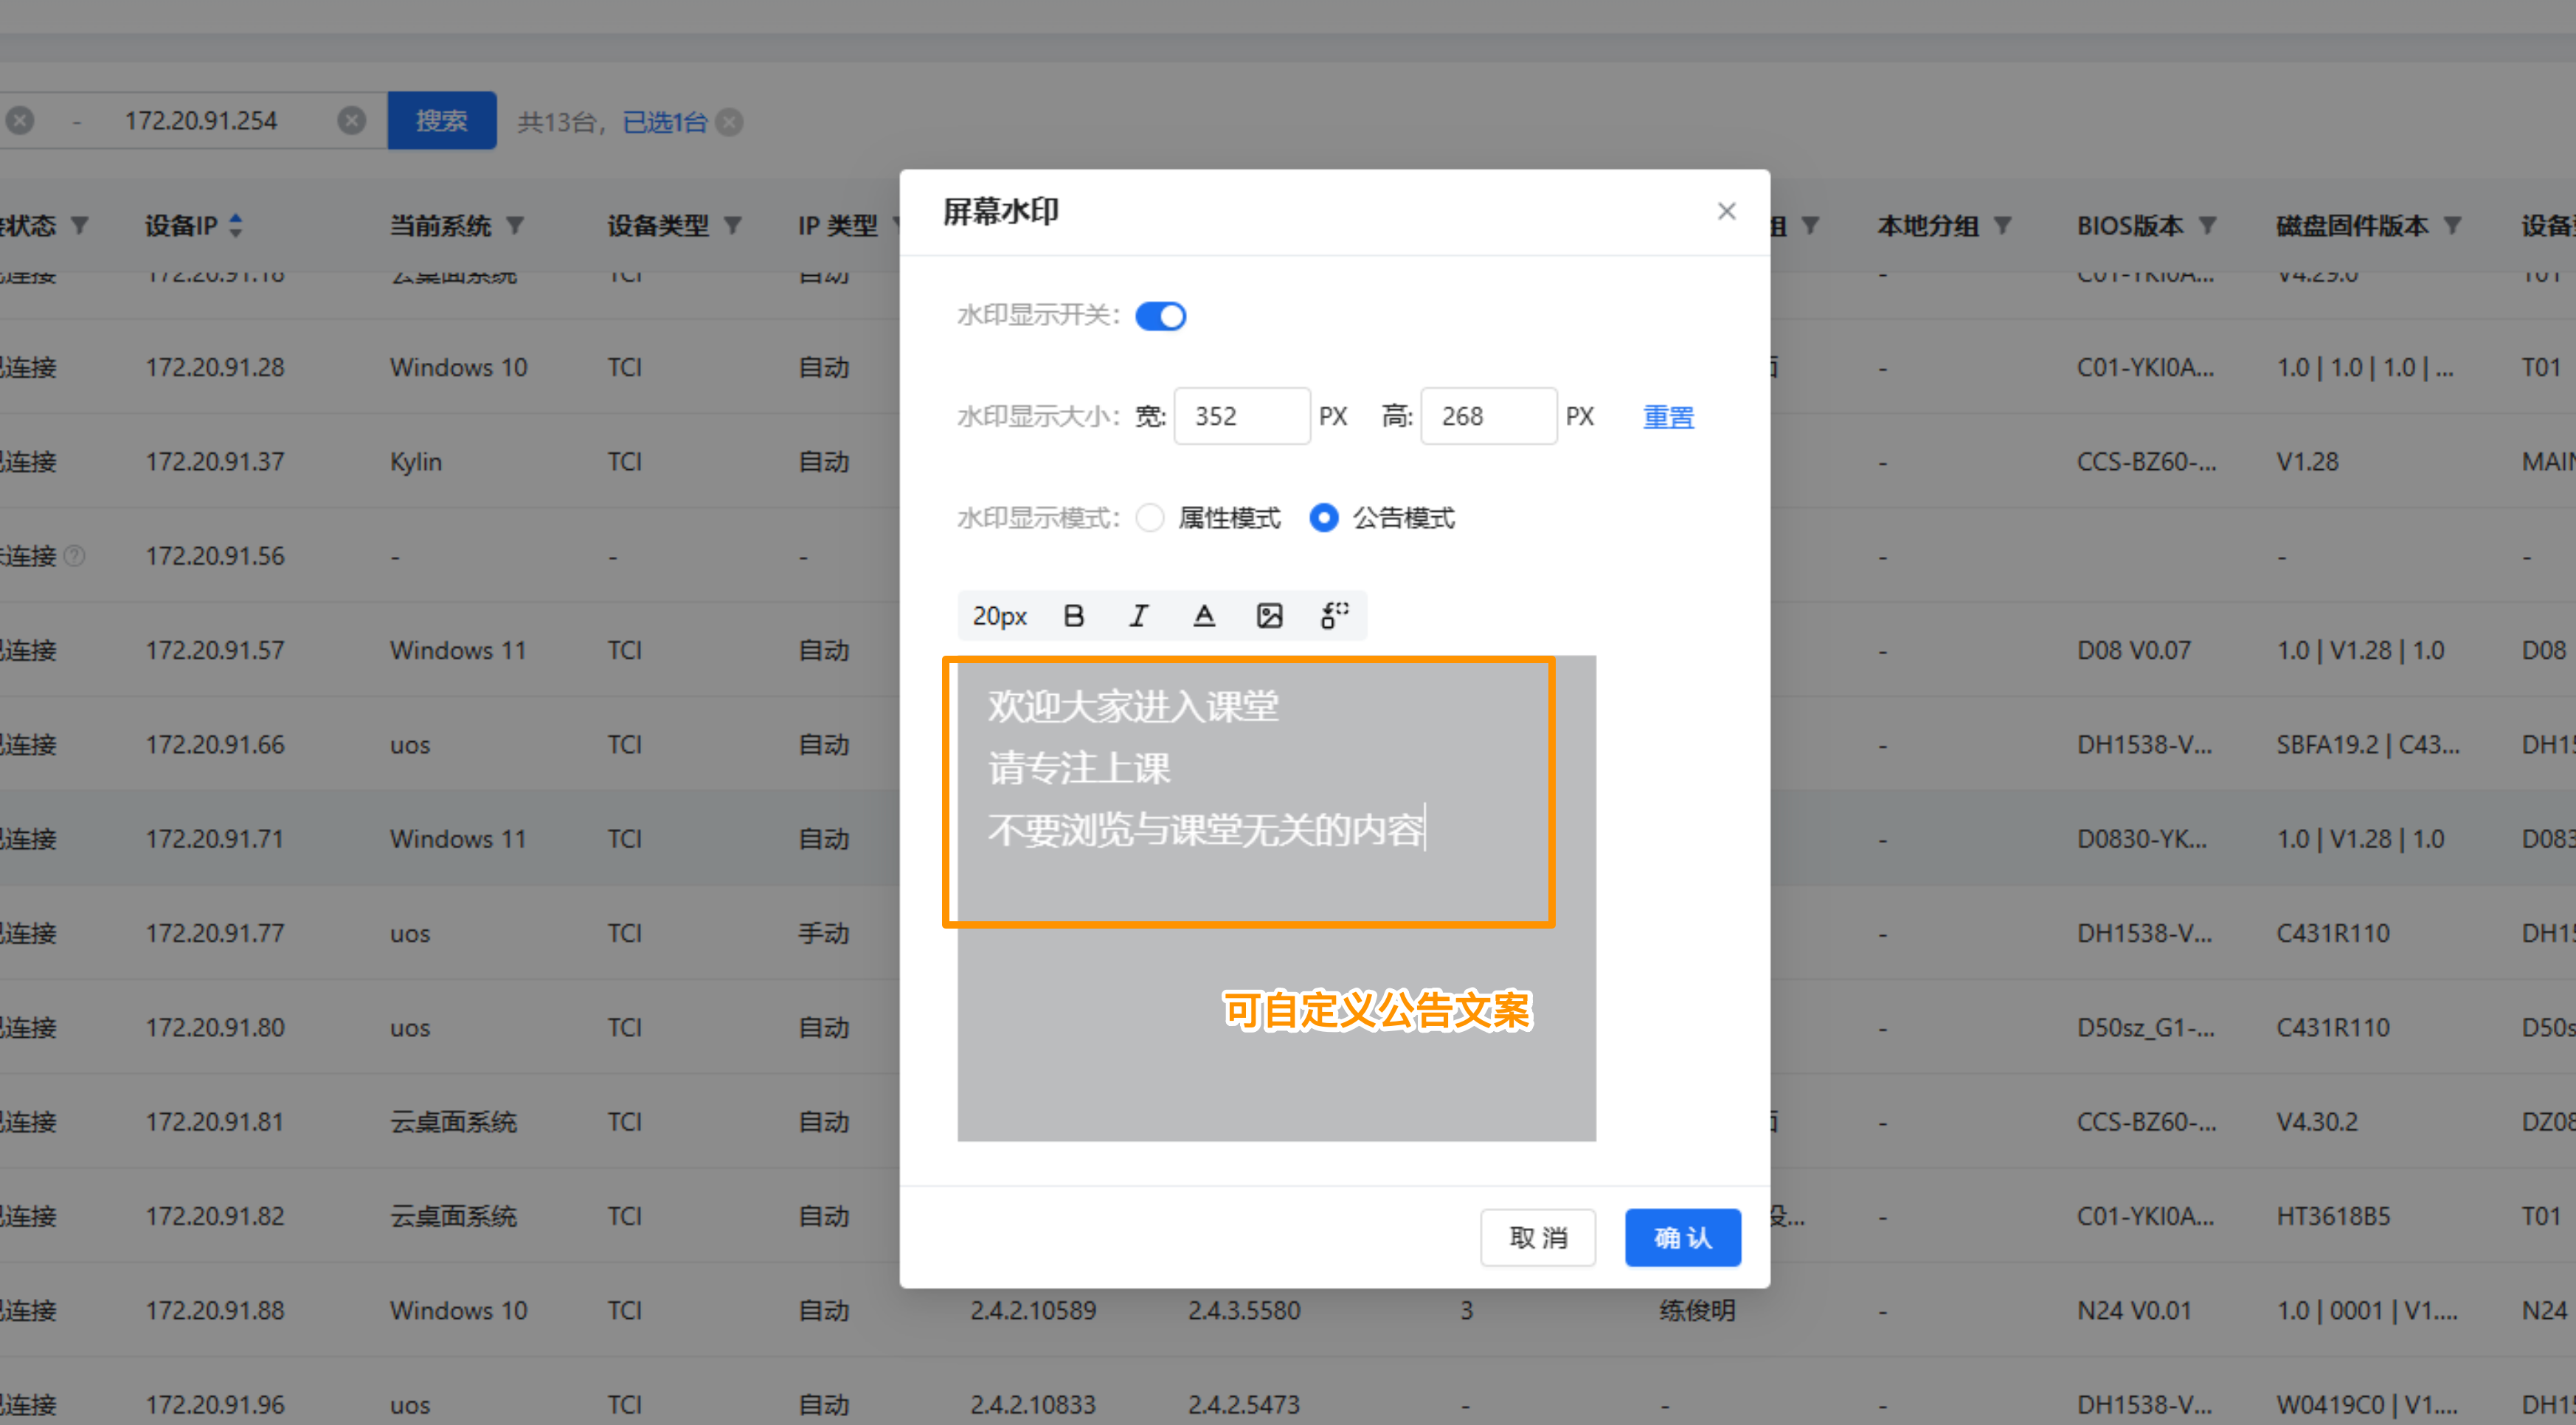The image size is (2576, 1425).
Task: Toggle italic formatting in watermark editor
Action: tap(1139, 616)
